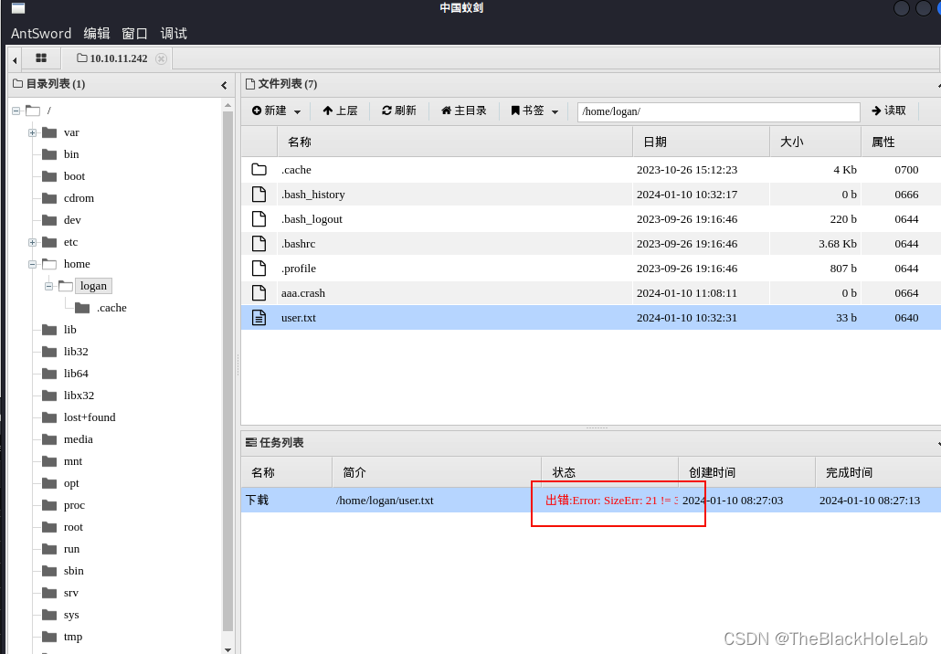Refresh the current file list
This screenshot has width=941, height=654.
(x=399, y=111)
